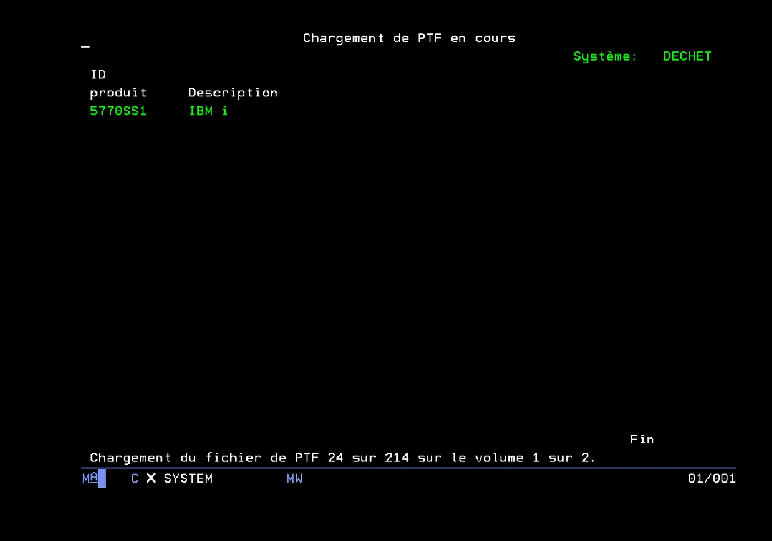The height and width of the screenshot is (541, 772).
Task: Click the 'Description' column header
Action: coord(233,93)
